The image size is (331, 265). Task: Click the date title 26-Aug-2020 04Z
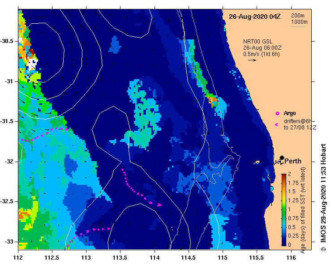(x=254, y=17)
